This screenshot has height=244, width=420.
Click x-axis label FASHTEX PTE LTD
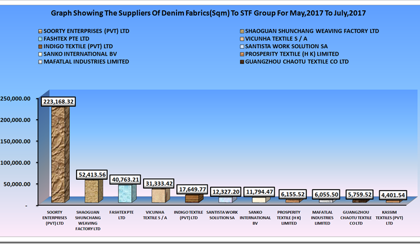121,215
